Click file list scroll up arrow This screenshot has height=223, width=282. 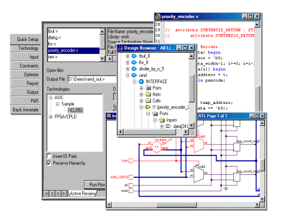(102, 32)
